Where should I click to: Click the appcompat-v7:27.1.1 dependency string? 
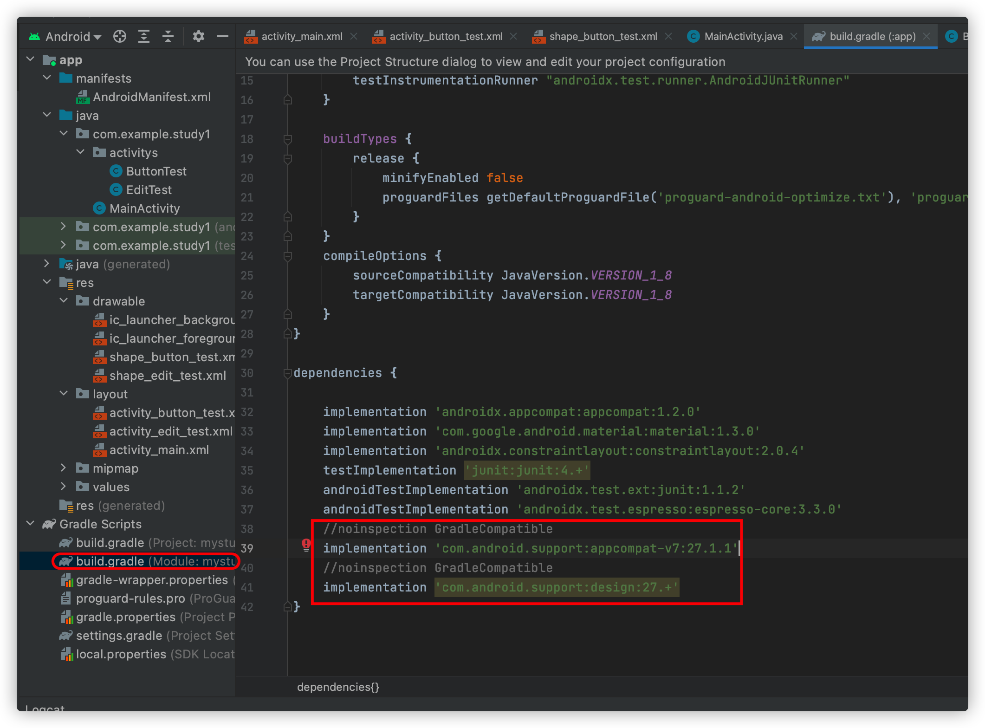tap(587, 548)
